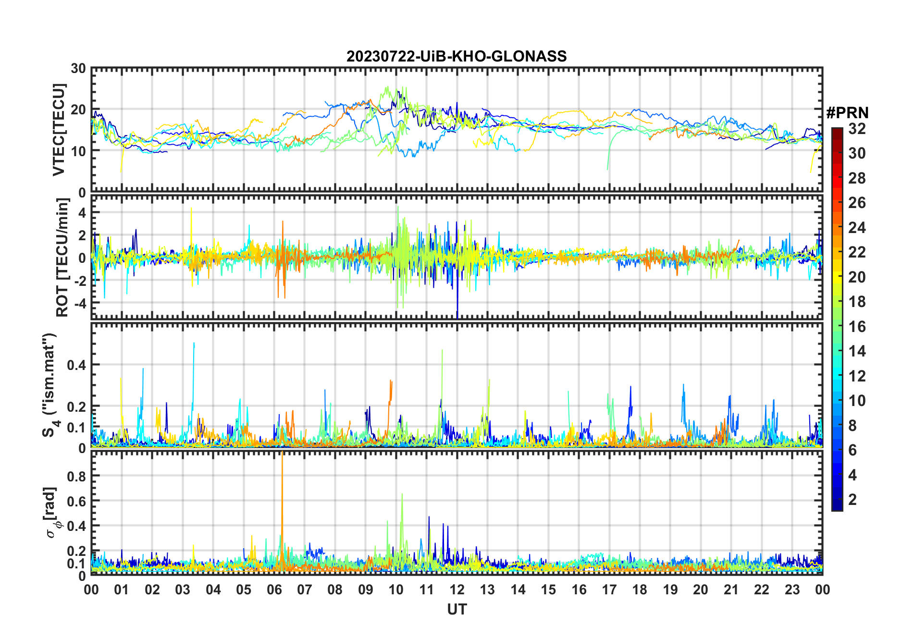Click x-axis hour label "19"
The height and width of the screenshot is (639, 914).
tap(670, 590)
